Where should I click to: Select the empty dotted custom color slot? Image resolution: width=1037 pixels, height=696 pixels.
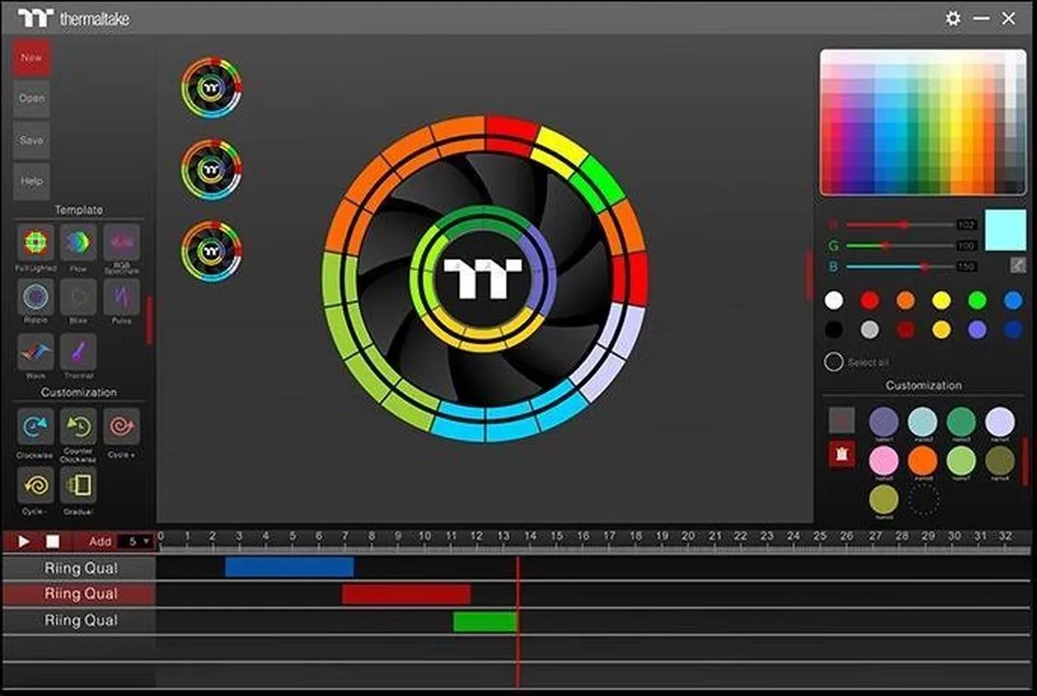(924, 499)
